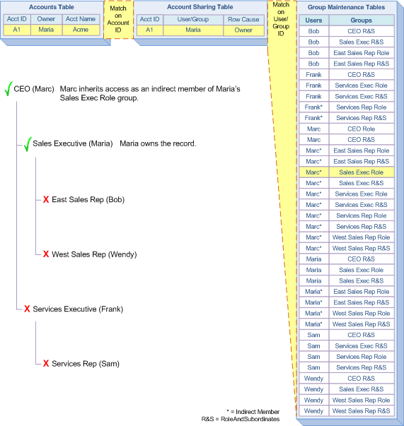The height and width of the screenshot is (426, 404).
Task: Click the 'Owner' header in Accounts Table
Action: (x=46, y=19)
